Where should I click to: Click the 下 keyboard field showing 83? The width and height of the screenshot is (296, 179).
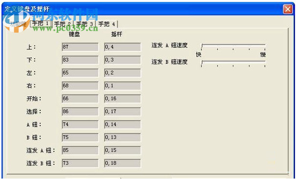click(x=80, y=60)
